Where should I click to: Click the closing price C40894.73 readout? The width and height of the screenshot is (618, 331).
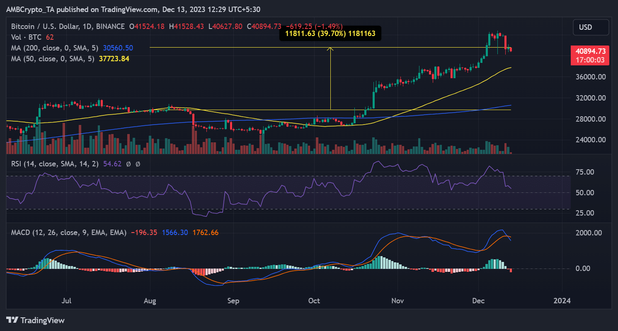(x=264, y=26)
